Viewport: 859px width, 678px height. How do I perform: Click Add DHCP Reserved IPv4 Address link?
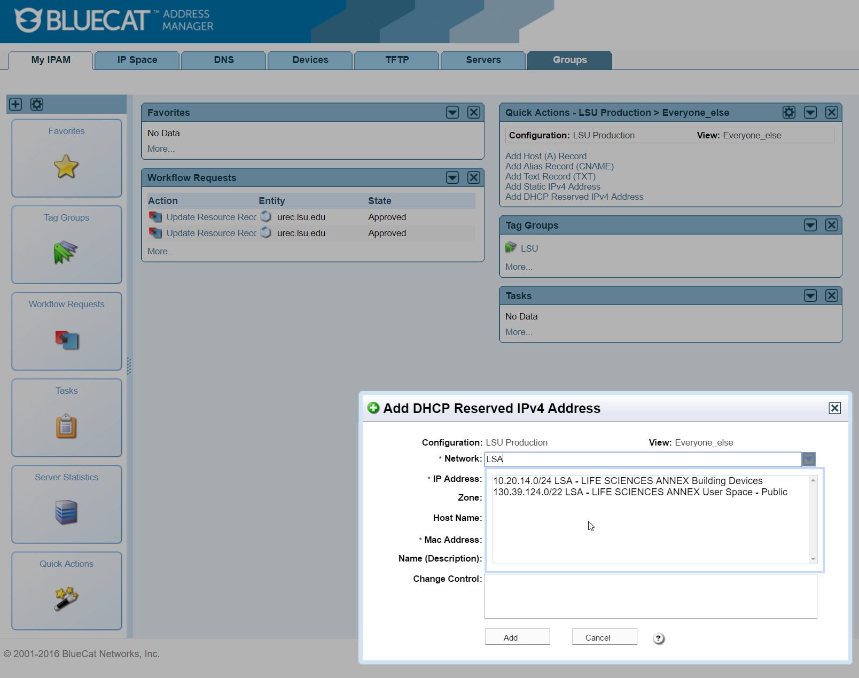pos(574,197)
